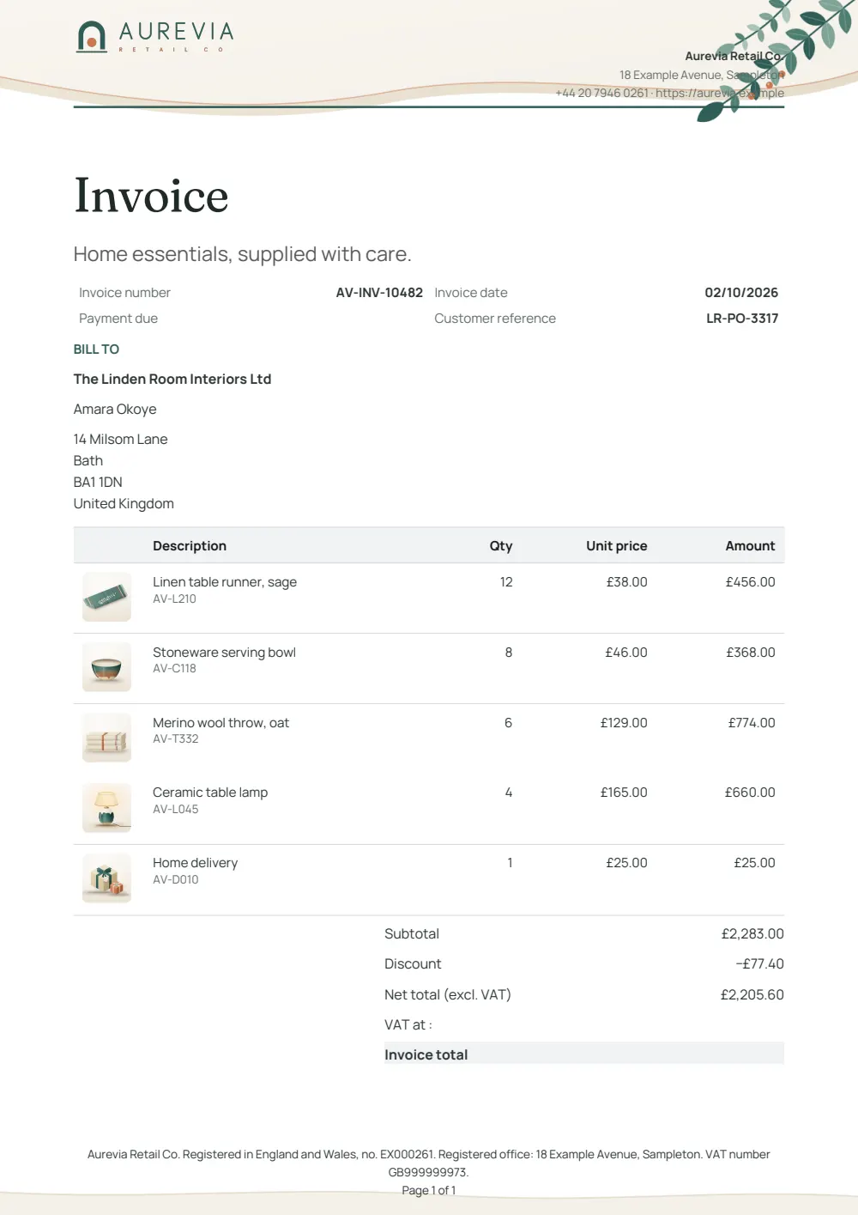
Task: Click the Net total value £2,205.60
Action: 752,995
